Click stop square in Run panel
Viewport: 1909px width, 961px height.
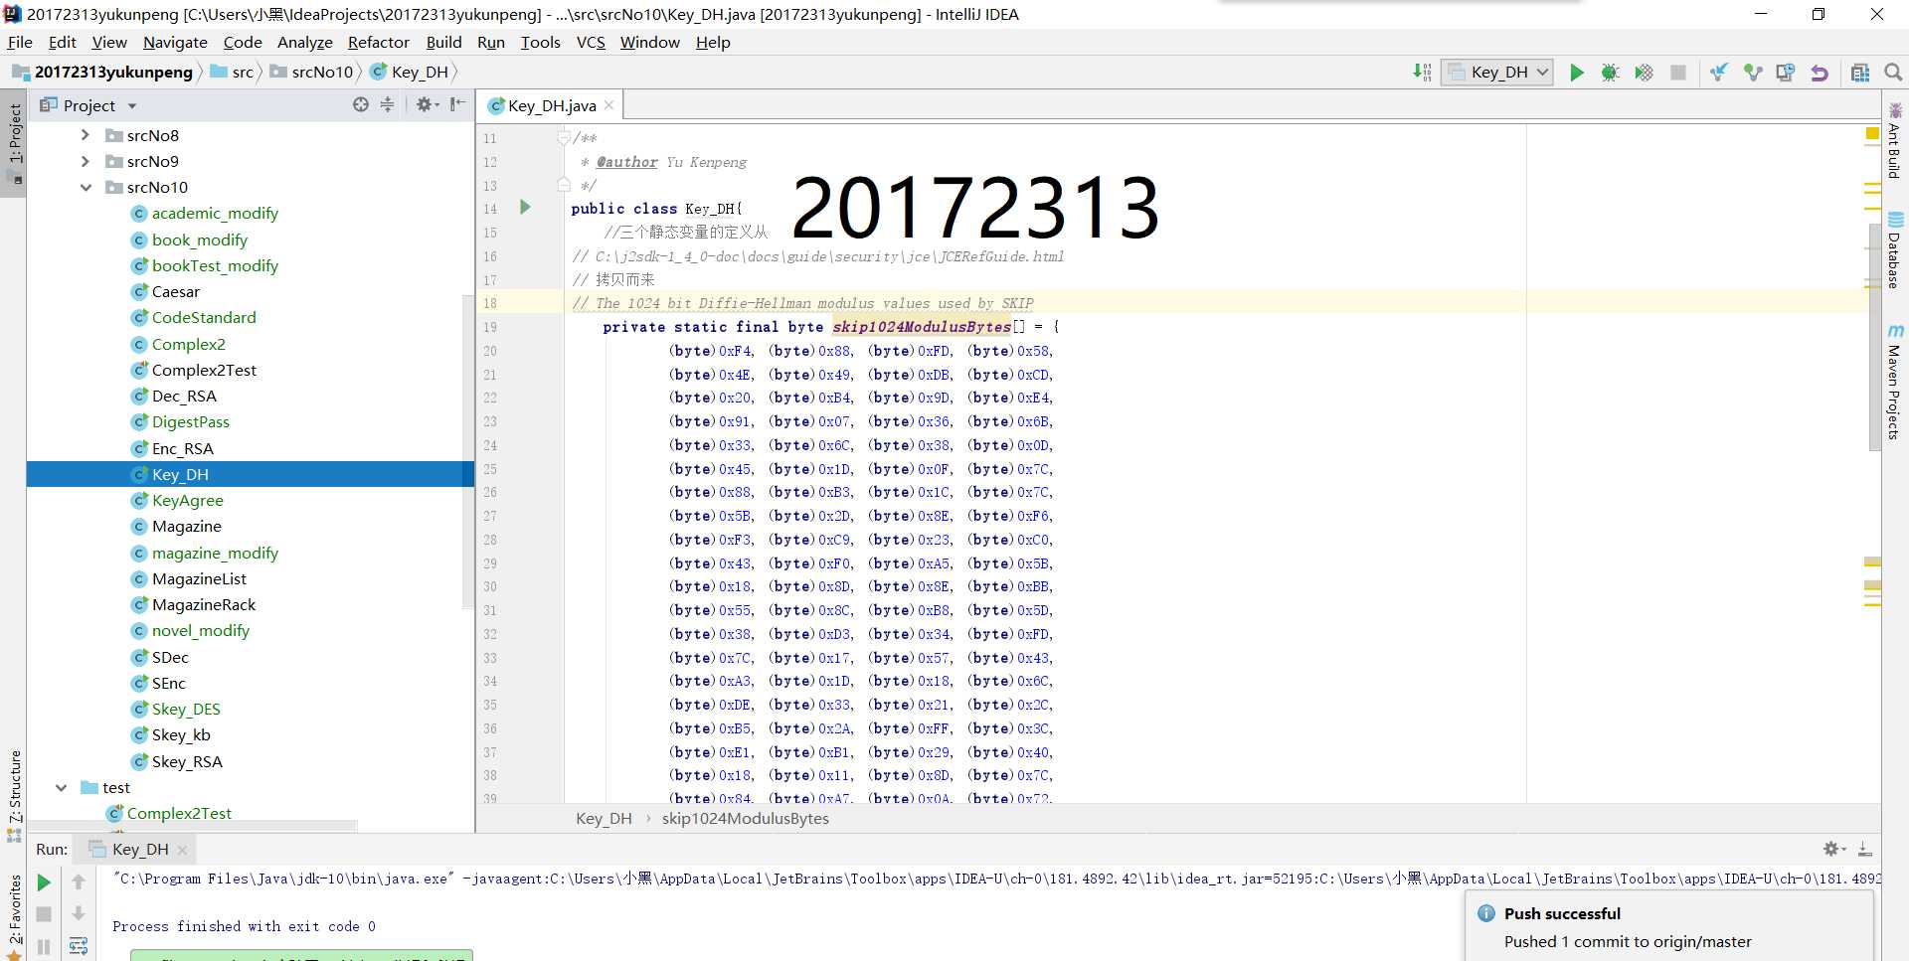(x=44, y=913)
